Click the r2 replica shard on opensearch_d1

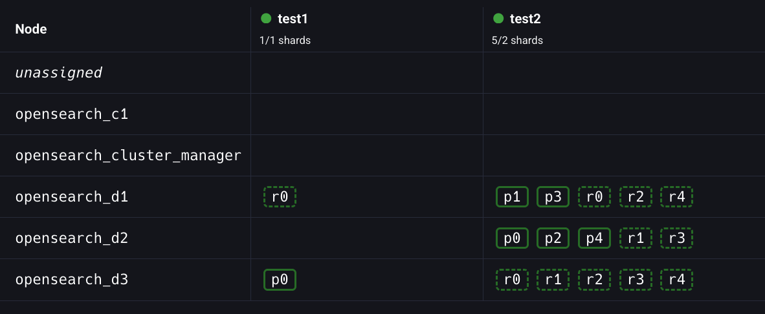636,197
